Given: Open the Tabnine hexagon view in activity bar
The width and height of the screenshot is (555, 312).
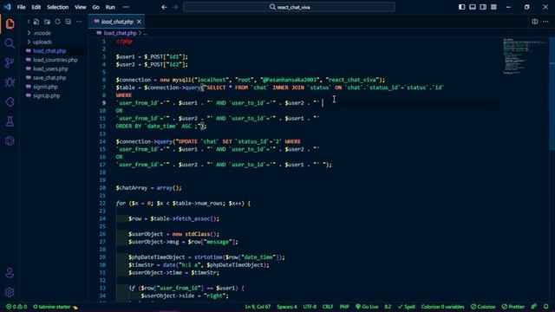Looking at the screenshot, I should pos(10,140).
